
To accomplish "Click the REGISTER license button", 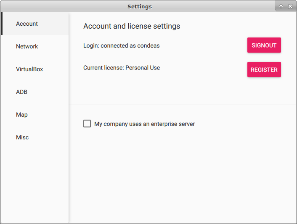I will pos(264,69).
